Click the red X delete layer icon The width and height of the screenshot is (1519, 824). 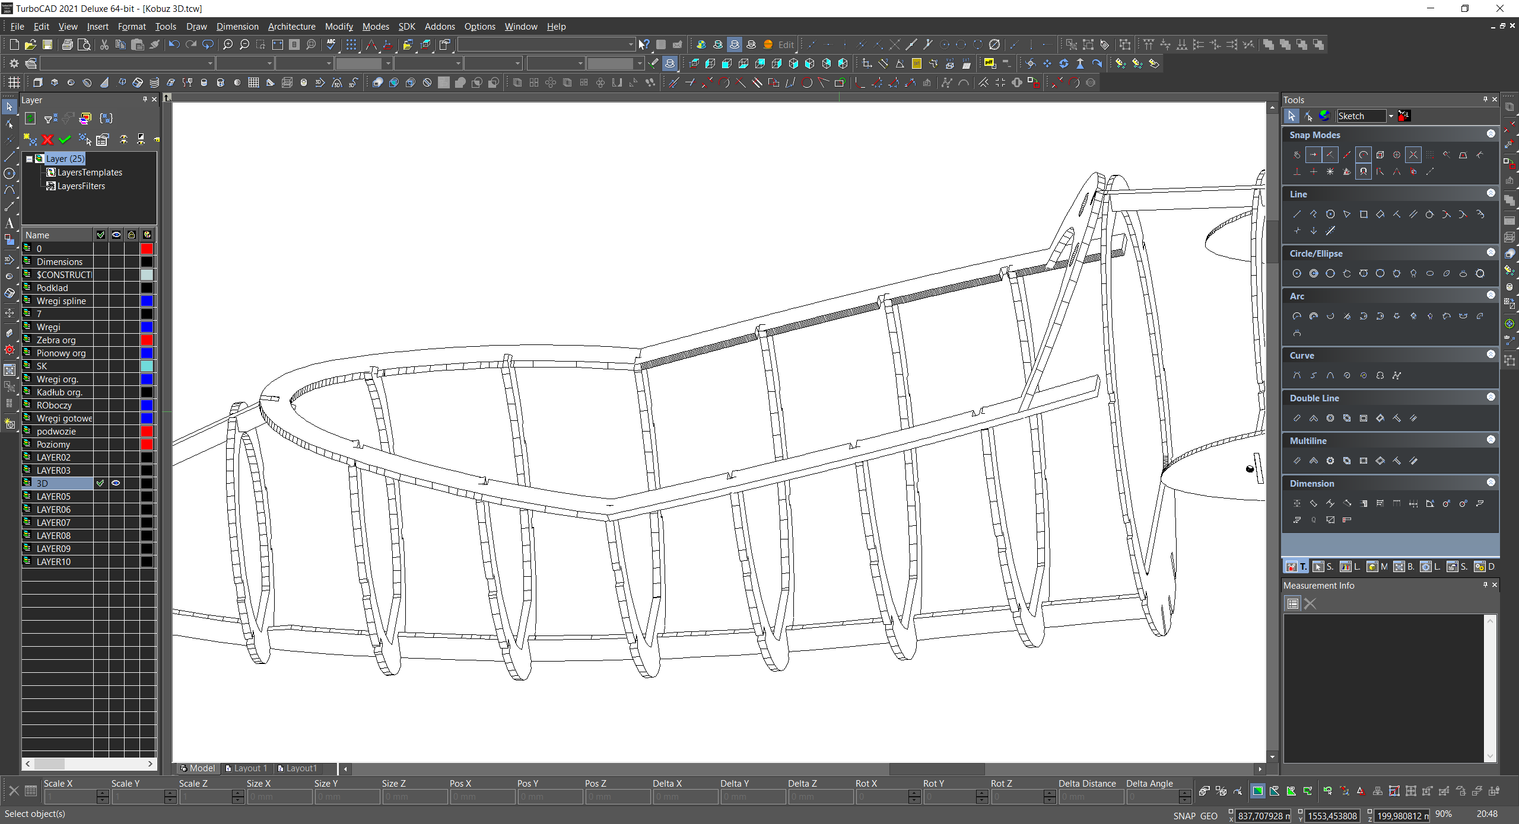pos(47,140)
